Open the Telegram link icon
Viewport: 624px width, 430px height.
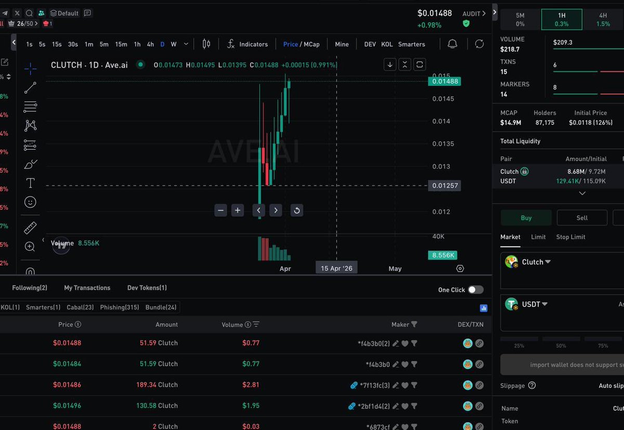coord(5,13)
